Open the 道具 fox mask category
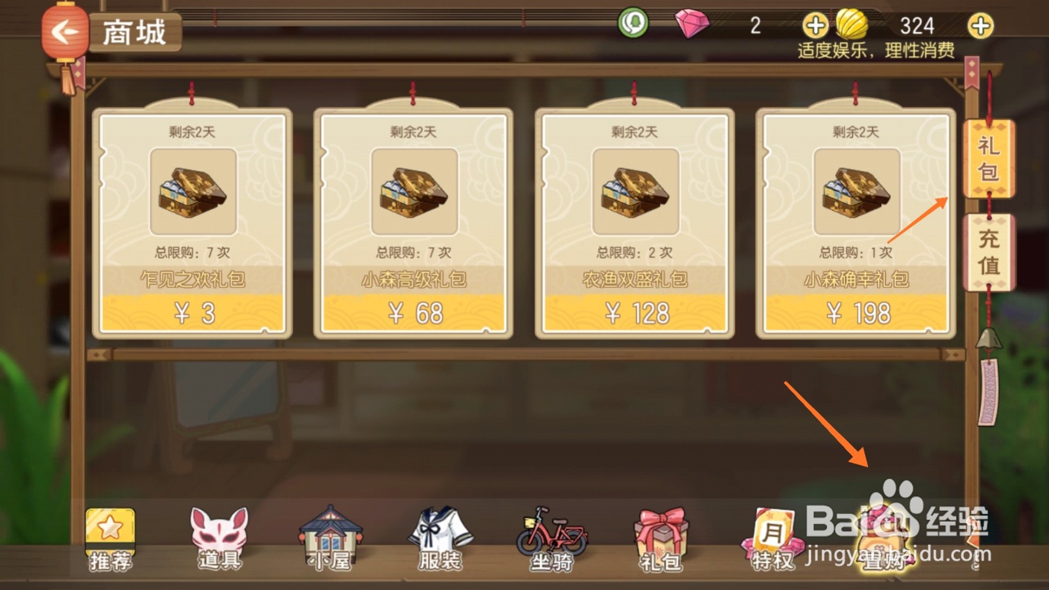The image size is (1049, 590). 220,539
